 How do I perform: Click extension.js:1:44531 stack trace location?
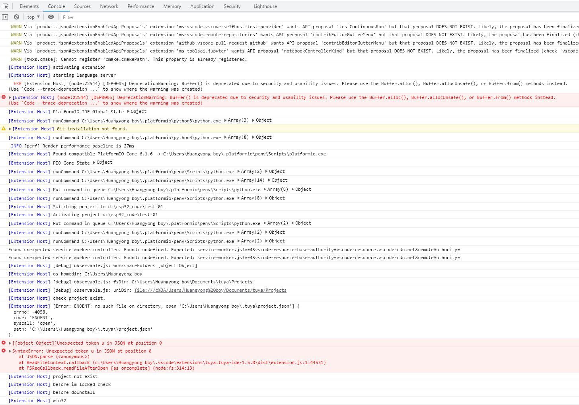click(209, 362)
